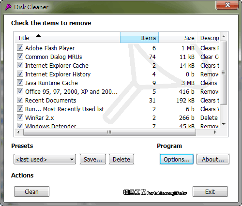The height and width of the screenshot is (206, 242).
Task: Select the Java Runtime Cache row title
Action: 51,83
